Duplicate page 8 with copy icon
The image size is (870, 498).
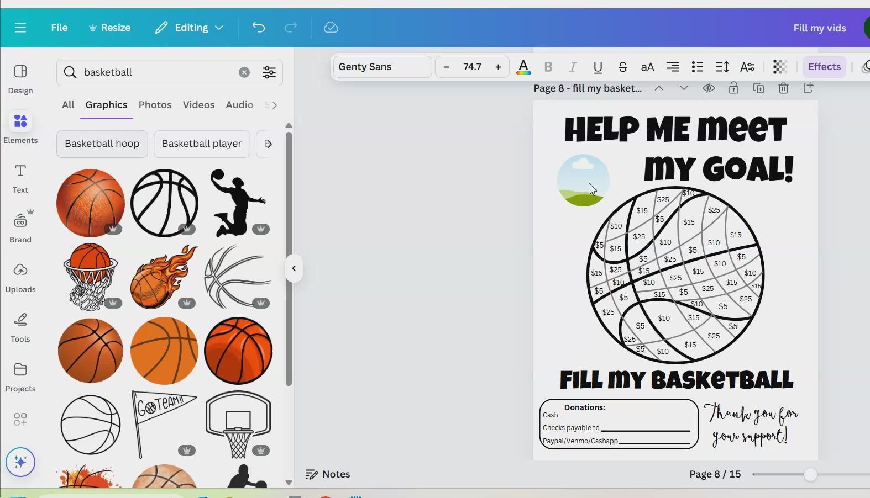coord(758,88)
